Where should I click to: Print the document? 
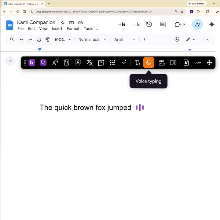click(x=39, y=40)
